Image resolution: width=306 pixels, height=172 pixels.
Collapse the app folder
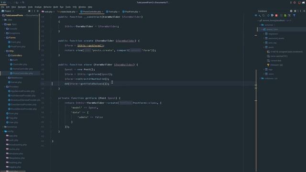pyautogui.click(x=3, y=24)
